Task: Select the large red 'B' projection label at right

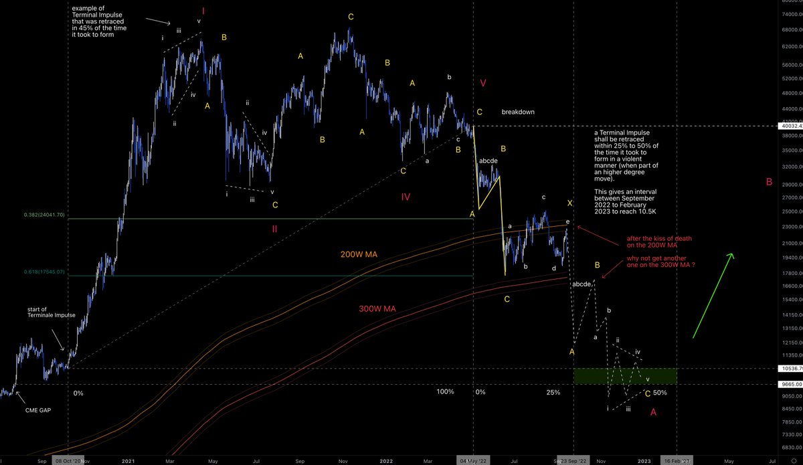Action: pos(770,181)
